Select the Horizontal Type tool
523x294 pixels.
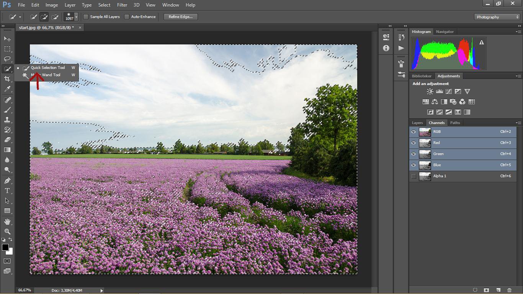click(x=7, y=191)
